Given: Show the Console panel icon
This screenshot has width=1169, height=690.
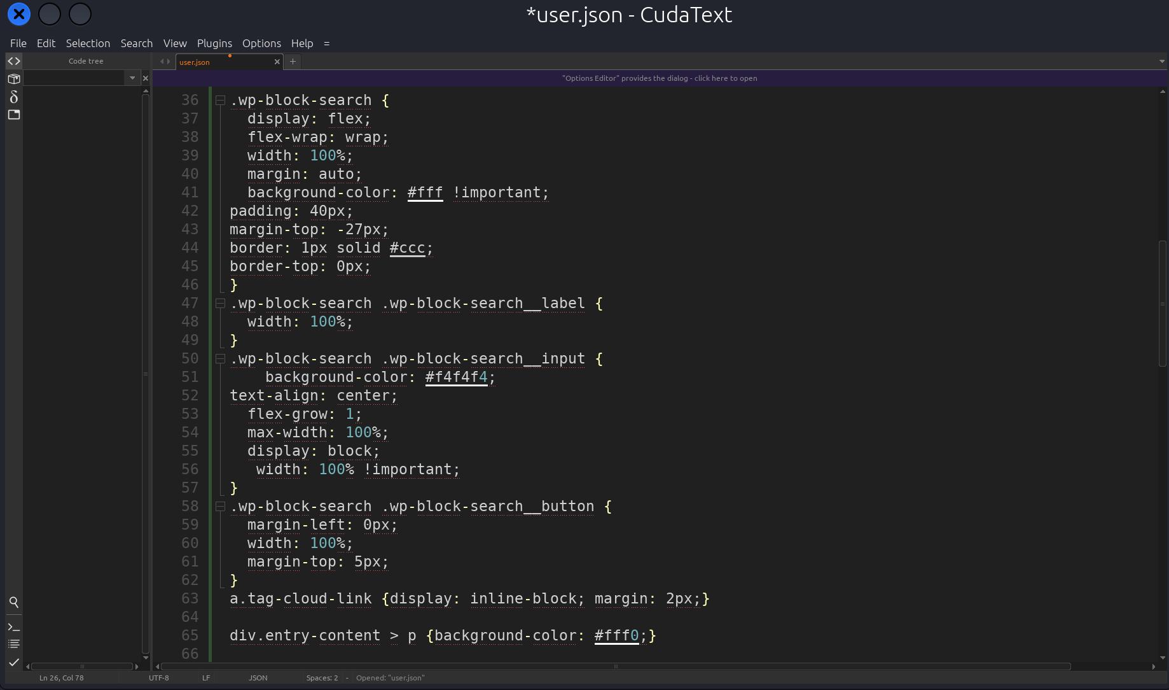Looking at the screenshot, I should tap(13, 627).
